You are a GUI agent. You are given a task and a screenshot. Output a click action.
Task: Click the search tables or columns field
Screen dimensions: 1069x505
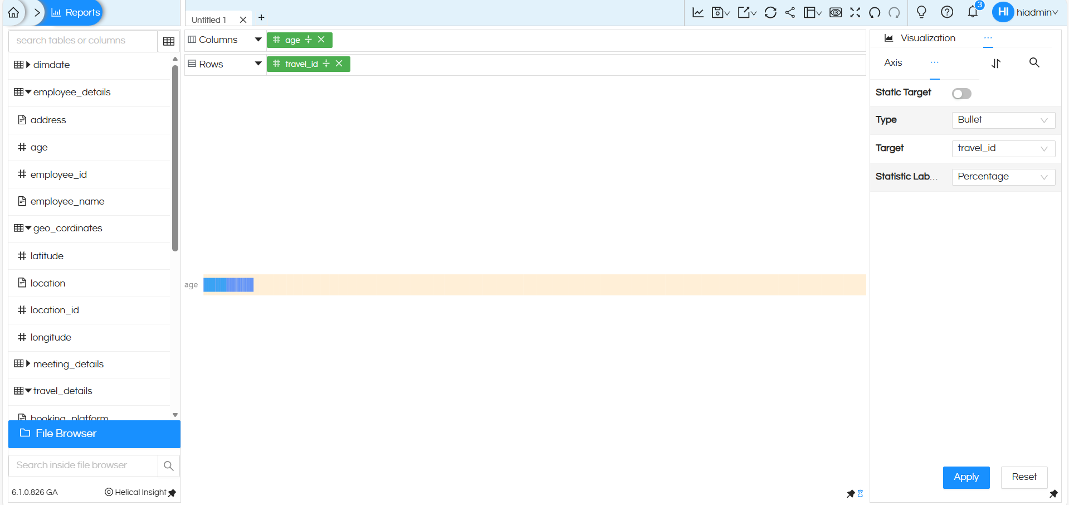(x=82, y=41)
